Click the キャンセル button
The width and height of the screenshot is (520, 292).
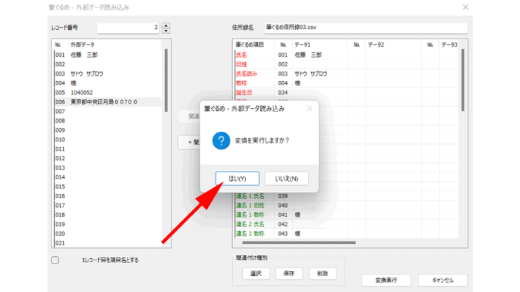coord(442,280)
